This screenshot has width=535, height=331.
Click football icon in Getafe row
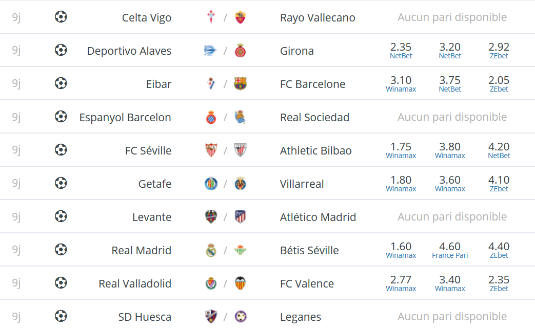[61, 183]
